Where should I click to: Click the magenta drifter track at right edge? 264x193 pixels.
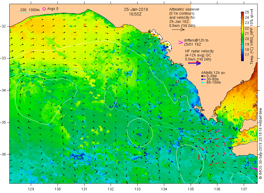(x=254, y=169)
